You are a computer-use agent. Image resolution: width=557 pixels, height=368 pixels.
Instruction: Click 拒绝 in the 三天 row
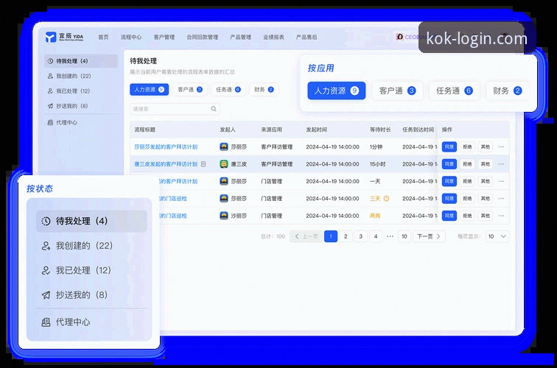click(467, 199)
